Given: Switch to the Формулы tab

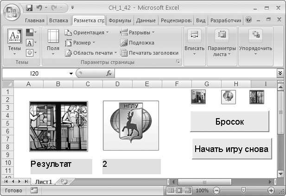Looking at the screenshot, I should pyautogui.click(x=120, y=20).
